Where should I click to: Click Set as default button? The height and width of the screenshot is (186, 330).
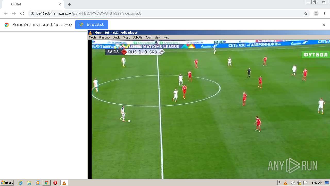[92, 25]
